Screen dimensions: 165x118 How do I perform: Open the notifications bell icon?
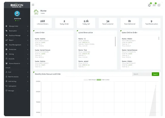(149, 5)
